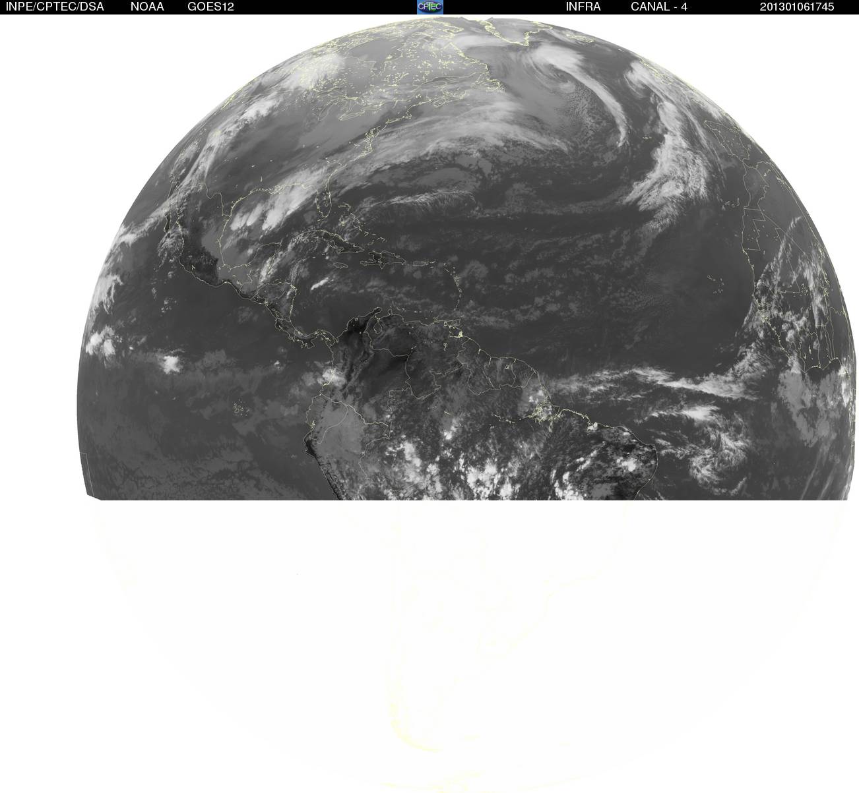Click the INPE/CPTEC/DSA header text
The width and height of the screenshot is (859, 793).
(x=55, y=7)
